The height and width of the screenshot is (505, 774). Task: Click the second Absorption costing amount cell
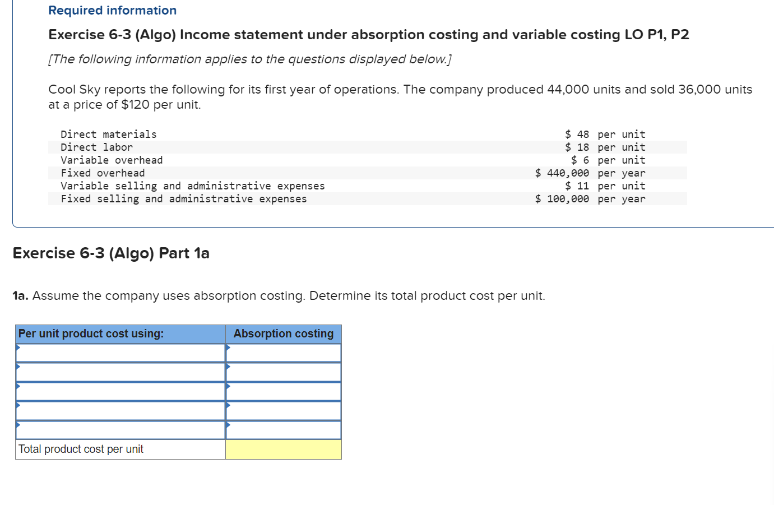[x=283, y=372]
